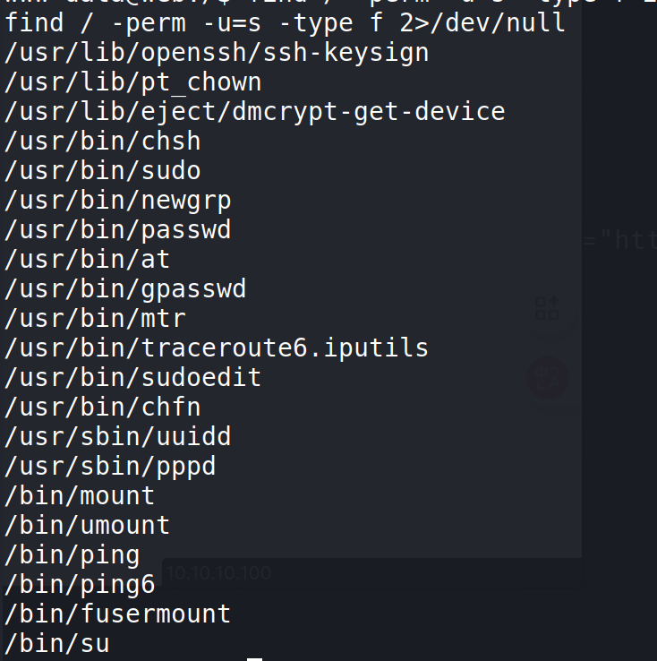Click the traceroute6.iputils path line
Screen dimensions: 657x661
217,348
